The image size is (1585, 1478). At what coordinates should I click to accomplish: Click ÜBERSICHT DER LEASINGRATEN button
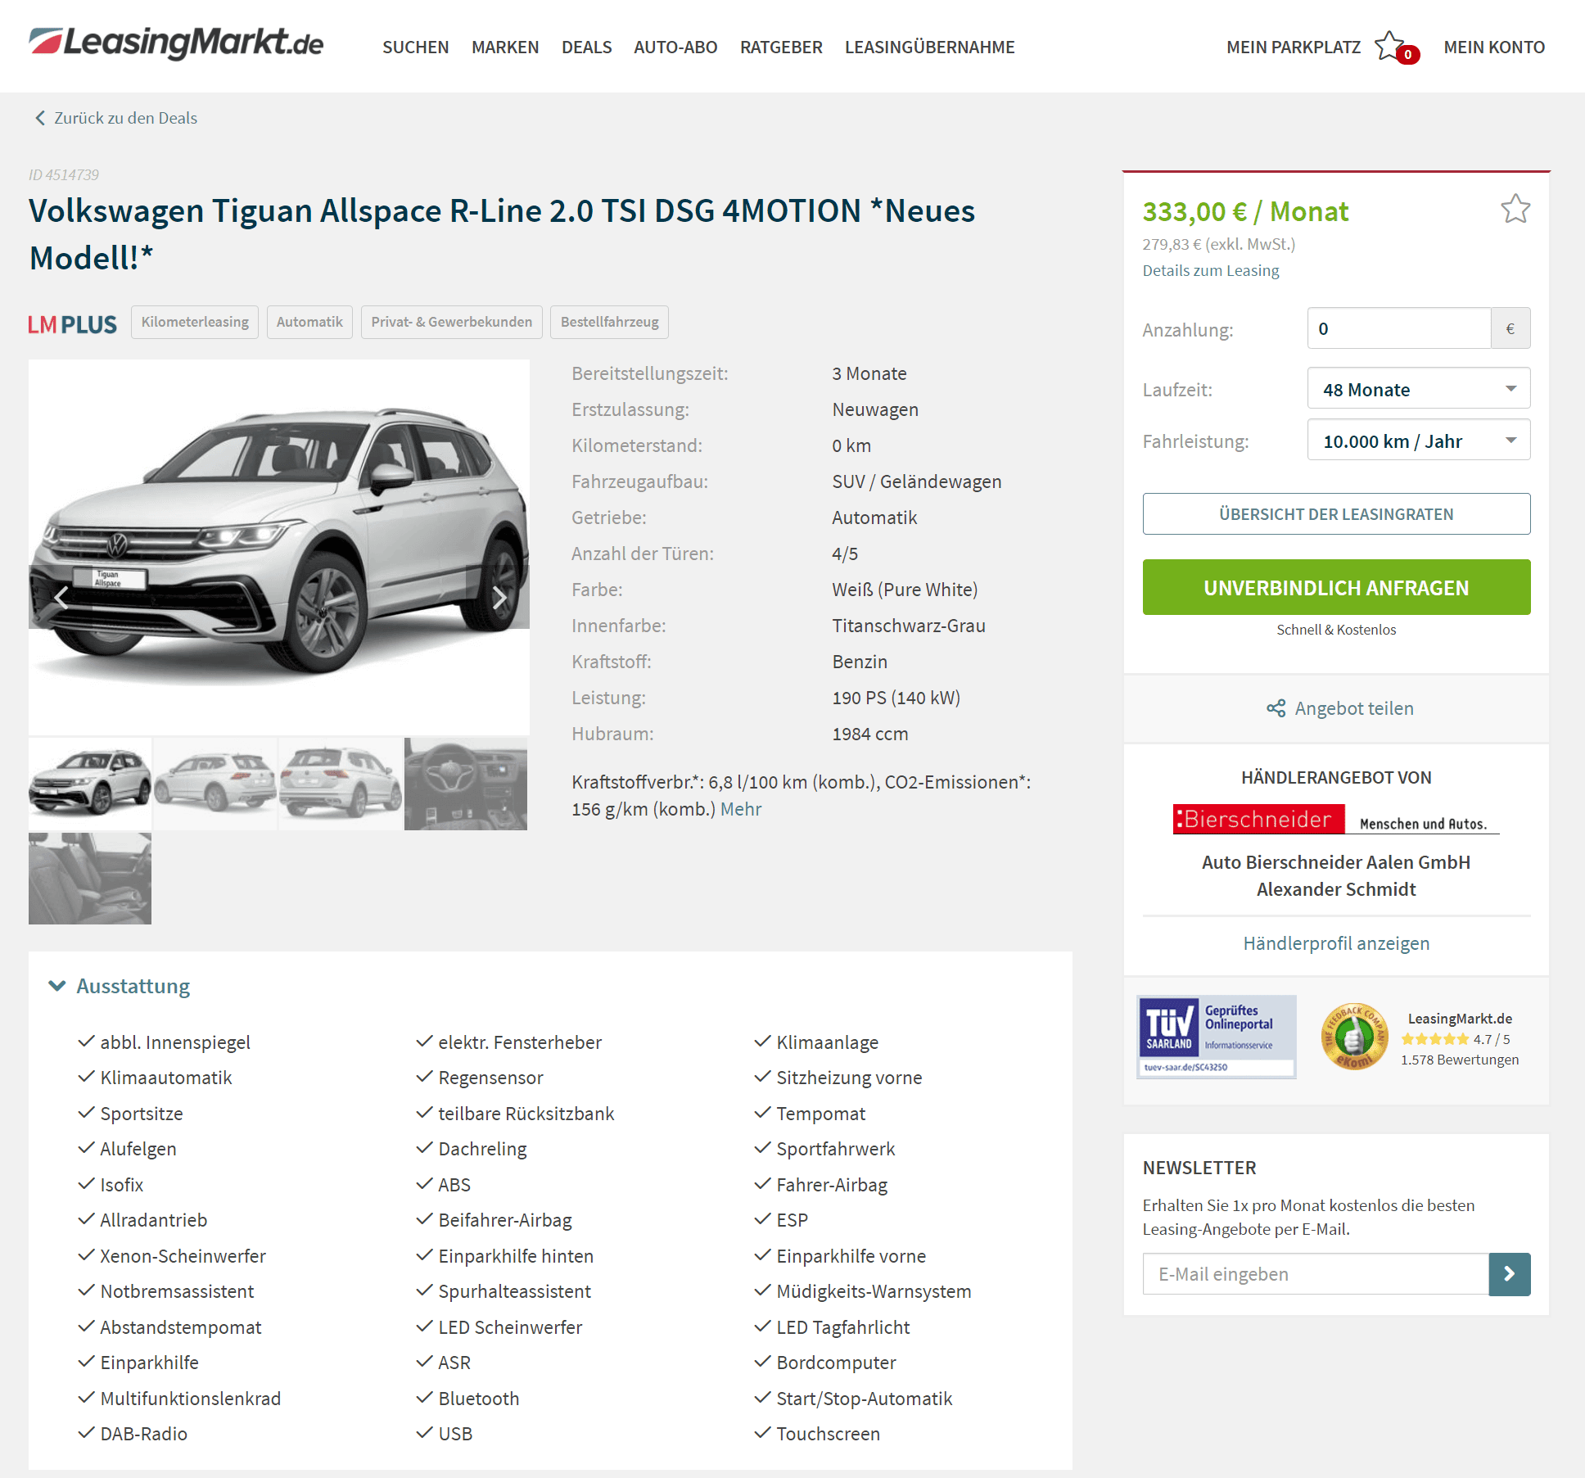[x=1336, y=514]
